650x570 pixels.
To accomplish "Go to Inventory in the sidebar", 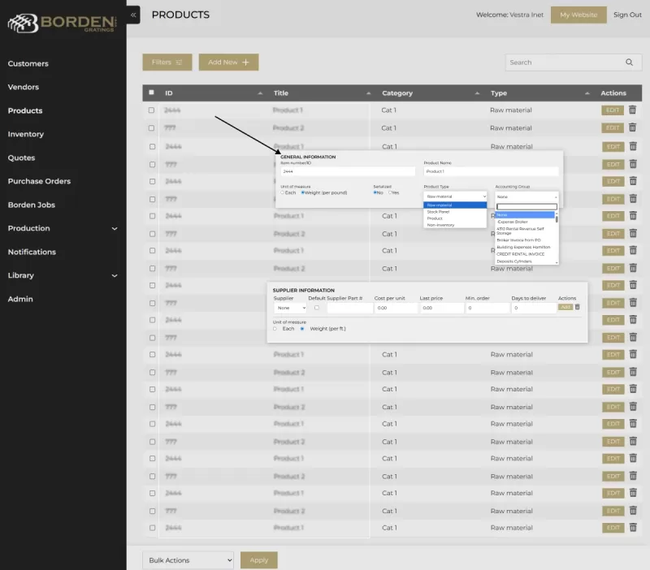I will [26, 134].
